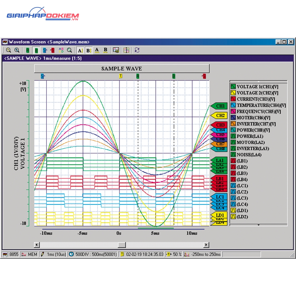Open the waveform display settings toolbar icon
Screen dimensions: 296x296
(x=116, y=50)
